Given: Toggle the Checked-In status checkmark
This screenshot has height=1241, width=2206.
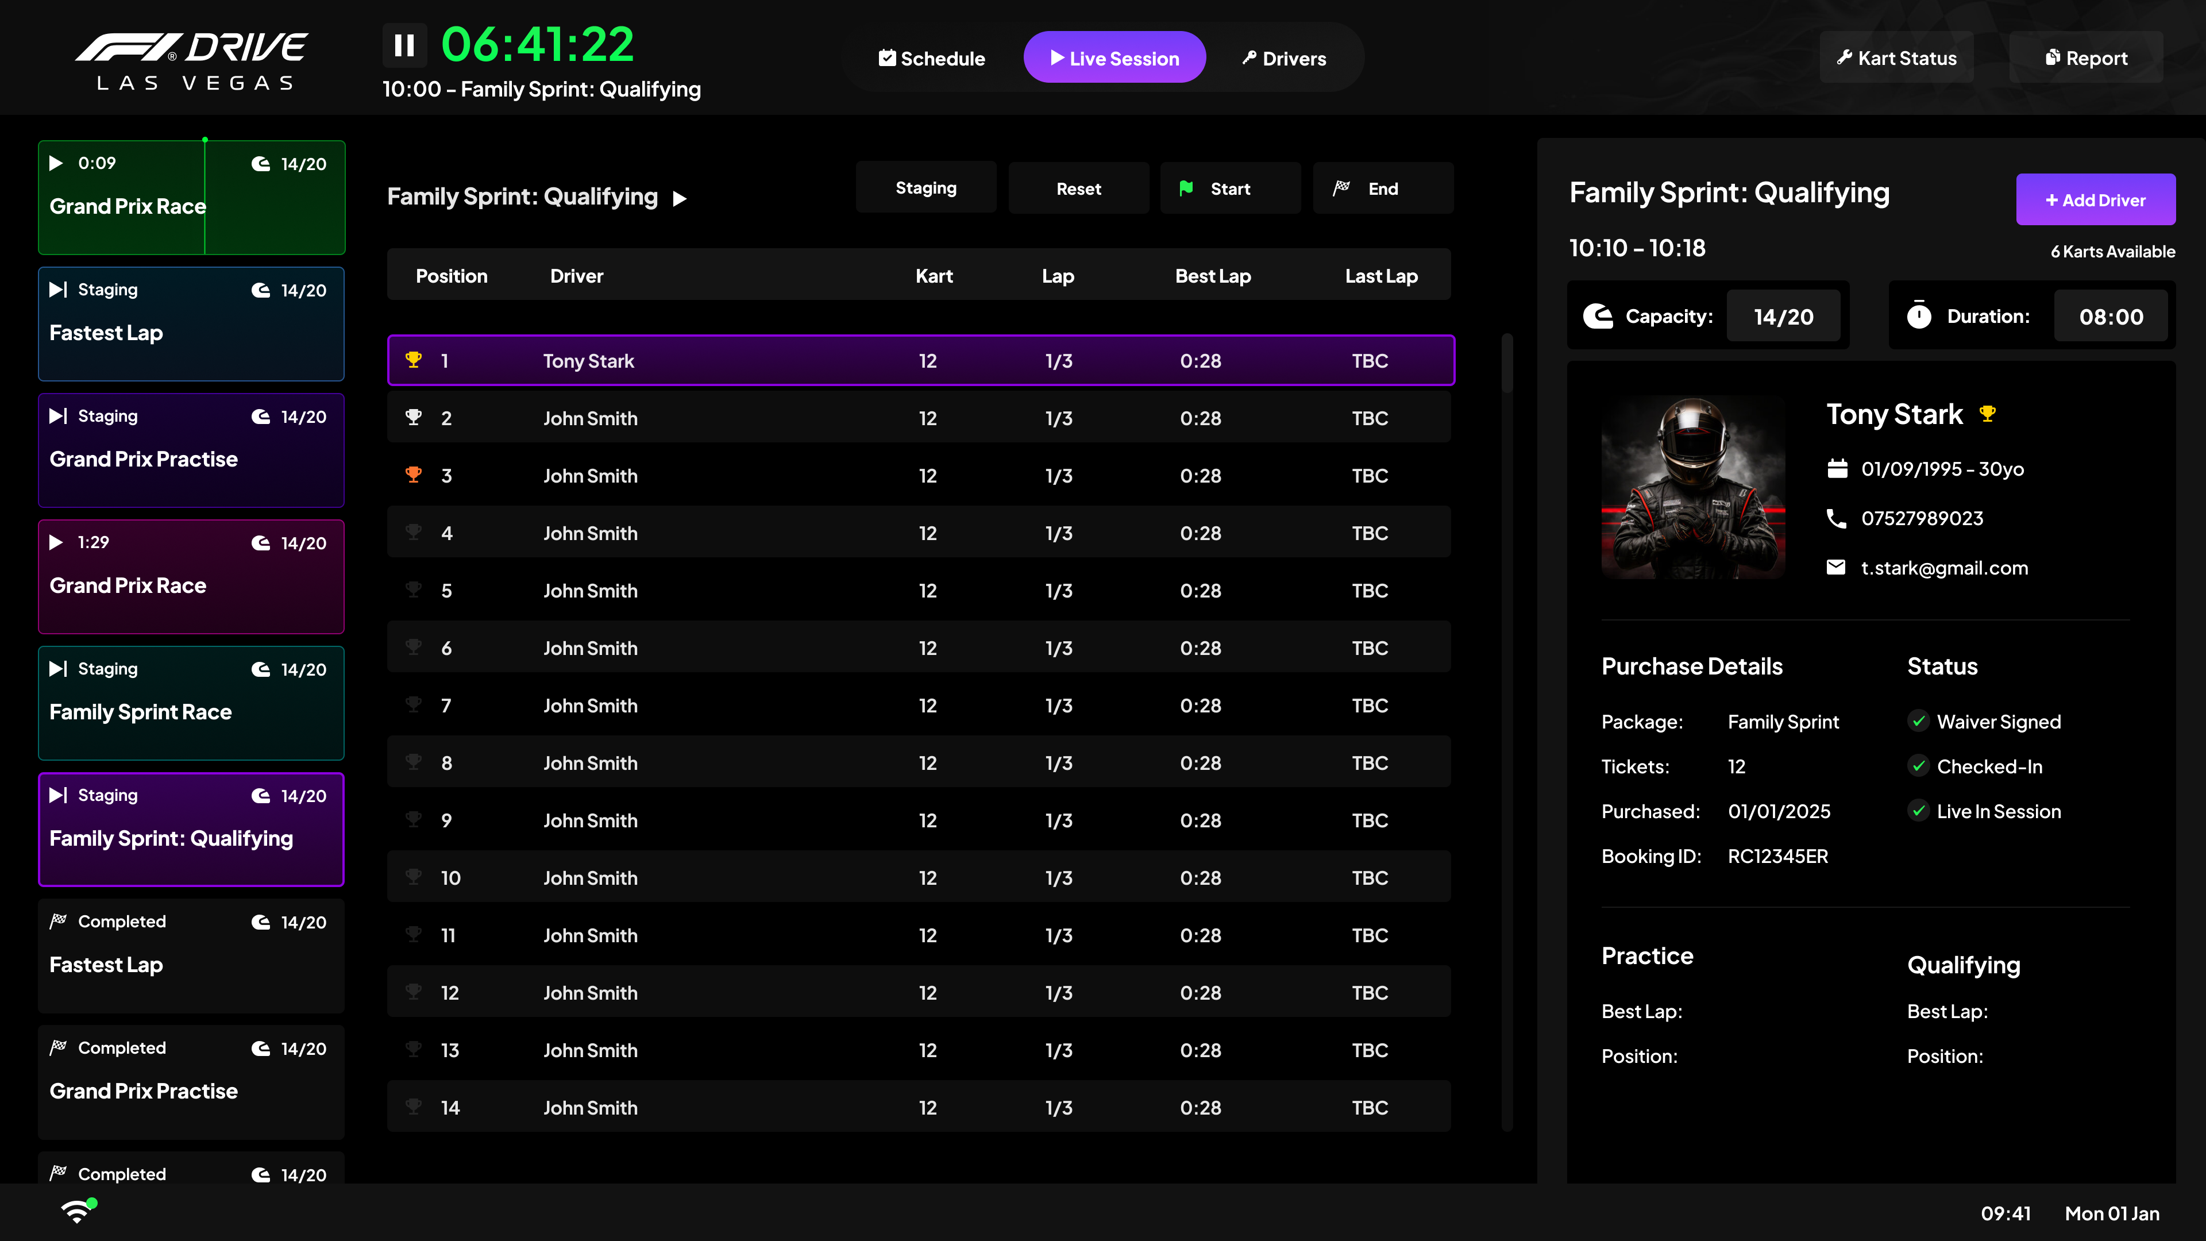Looking at the screenshot, I should tap(1918, 766).
